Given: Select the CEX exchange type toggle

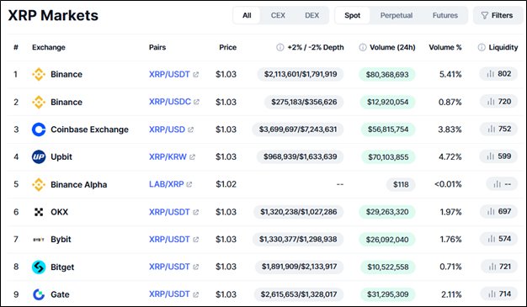Looking at the screenshot, I should (278, 15).
